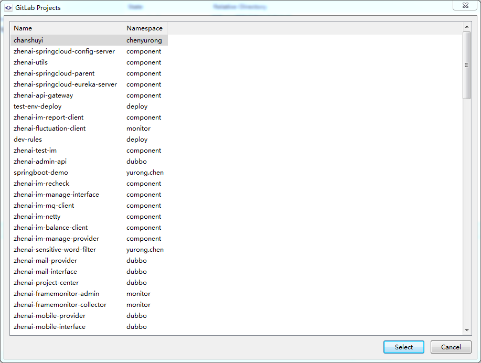Choose the zhenai-utils project
This screenshot has width=481, height=363.
click(x=30, y=62)
